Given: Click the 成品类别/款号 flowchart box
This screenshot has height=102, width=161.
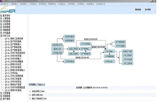Looking at the screenshot, I should point(57,45).
